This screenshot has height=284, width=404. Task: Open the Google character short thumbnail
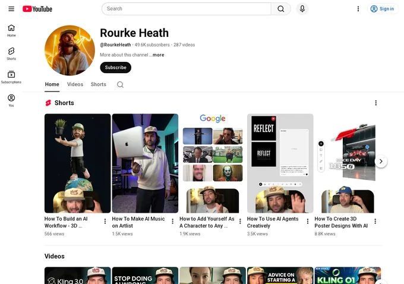(213, 163)
